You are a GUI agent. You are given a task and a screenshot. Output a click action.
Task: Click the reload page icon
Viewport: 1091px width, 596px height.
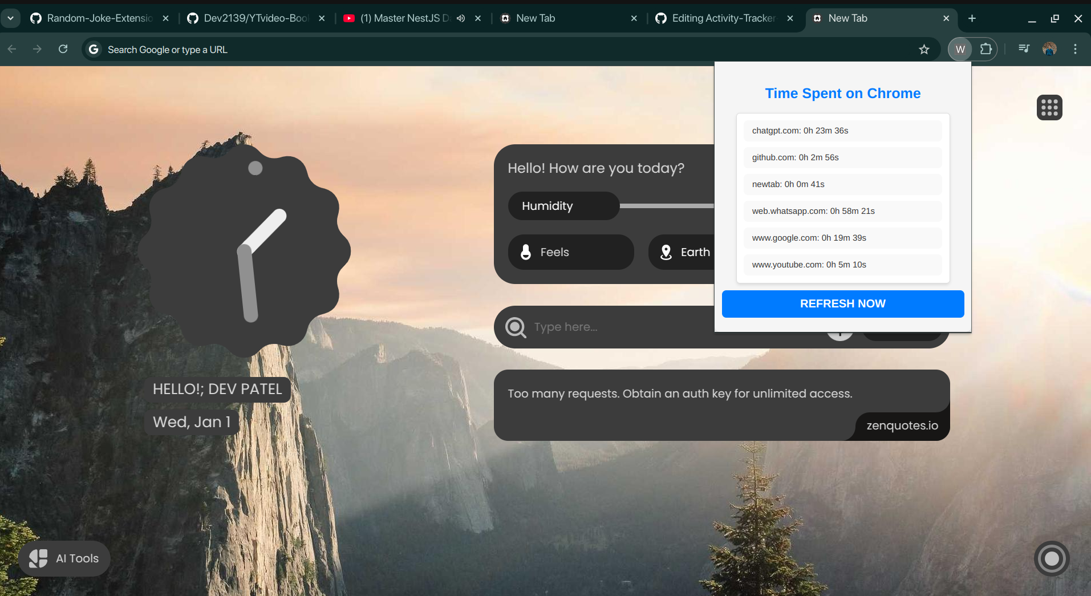click(x=63, y=49)
